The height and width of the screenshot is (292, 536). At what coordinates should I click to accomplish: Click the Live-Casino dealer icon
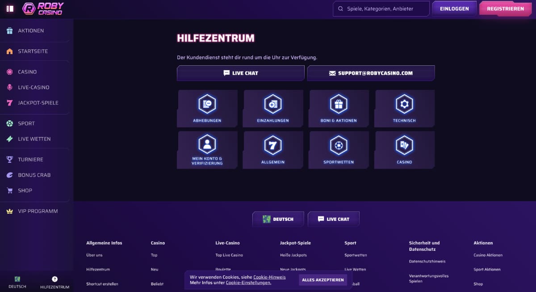click(9, 87)
